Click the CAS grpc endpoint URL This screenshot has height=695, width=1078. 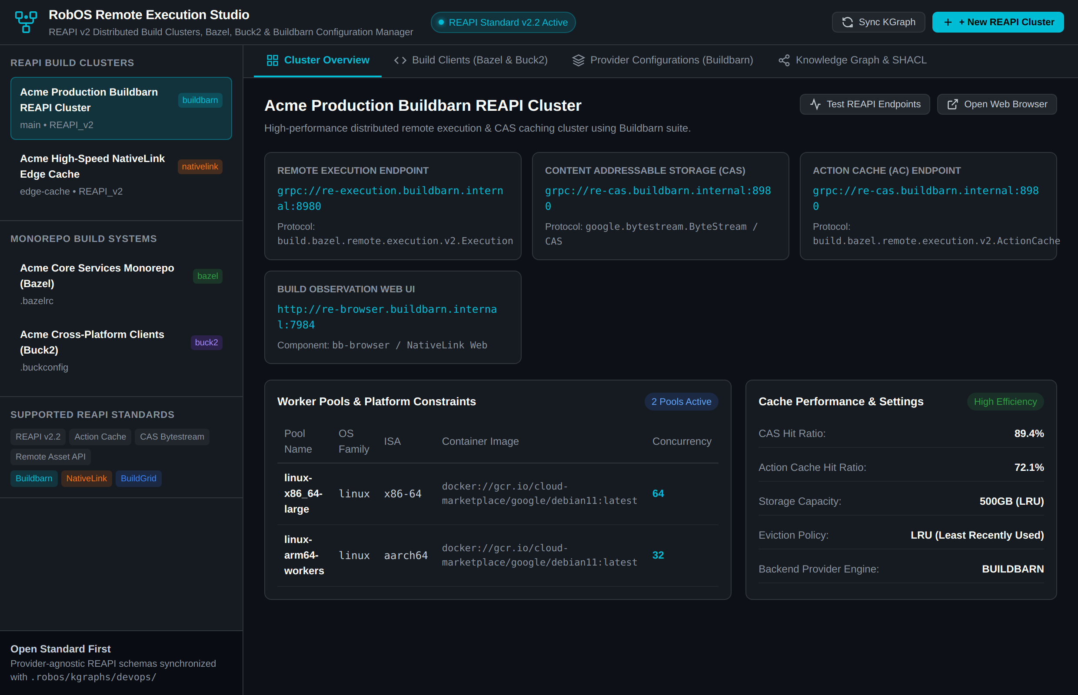tap(658, 199)
